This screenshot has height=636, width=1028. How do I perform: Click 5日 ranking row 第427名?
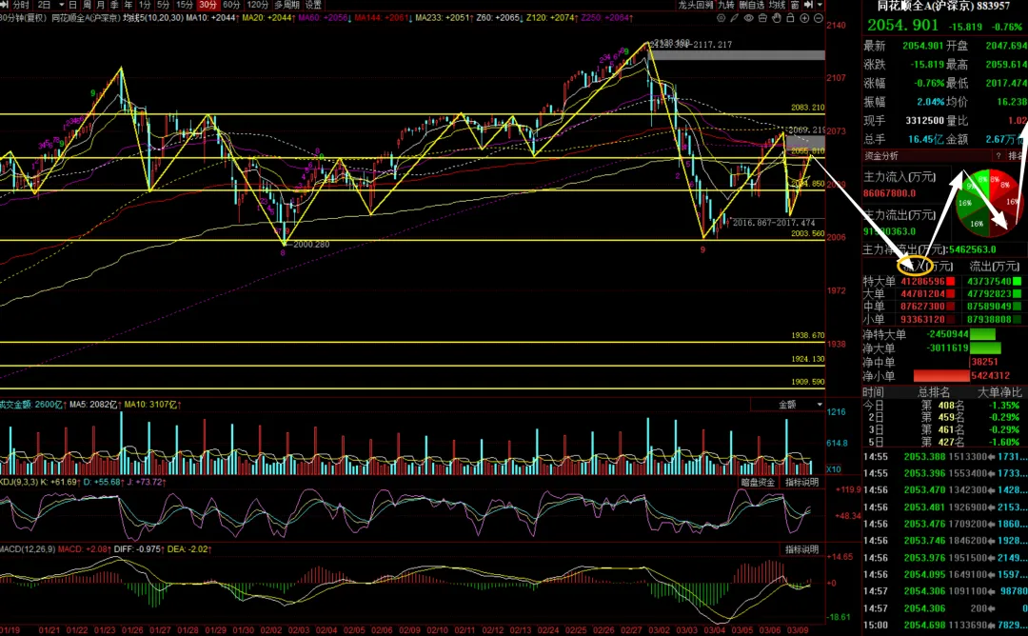pyautogui.click(x=943, y=442)
